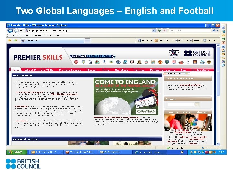
Task: Click the British Council logo in site header
Action: pyautogui.click(x=197, y=53)
